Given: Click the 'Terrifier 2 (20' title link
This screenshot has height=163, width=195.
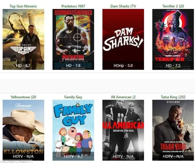Looking at the screenshot, I should pos(173,6).
